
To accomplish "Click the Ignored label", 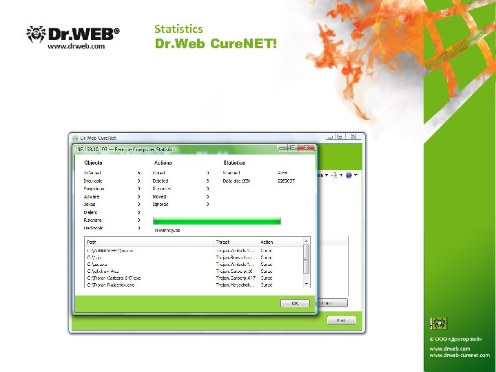I will (x=161, y=205).
